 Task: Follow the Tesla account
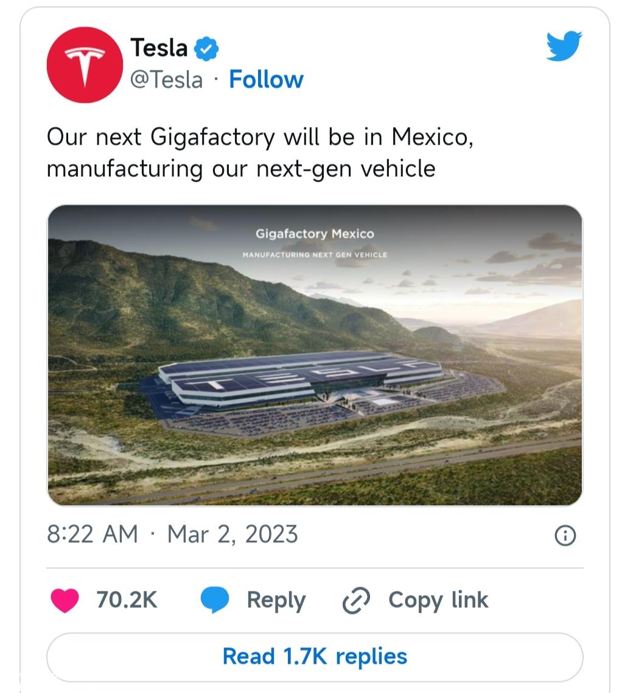pyautogui.click(x=267, y=80)
